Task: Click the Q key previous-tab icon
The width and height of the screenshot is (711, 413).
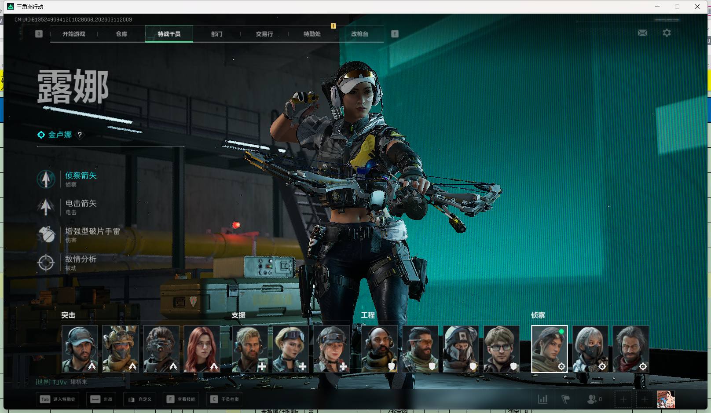Action: [39, 34]
